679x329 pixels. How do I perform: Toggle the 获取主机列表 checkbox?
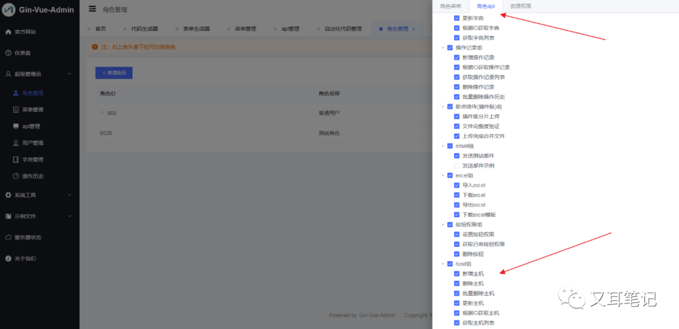(456, 323)
